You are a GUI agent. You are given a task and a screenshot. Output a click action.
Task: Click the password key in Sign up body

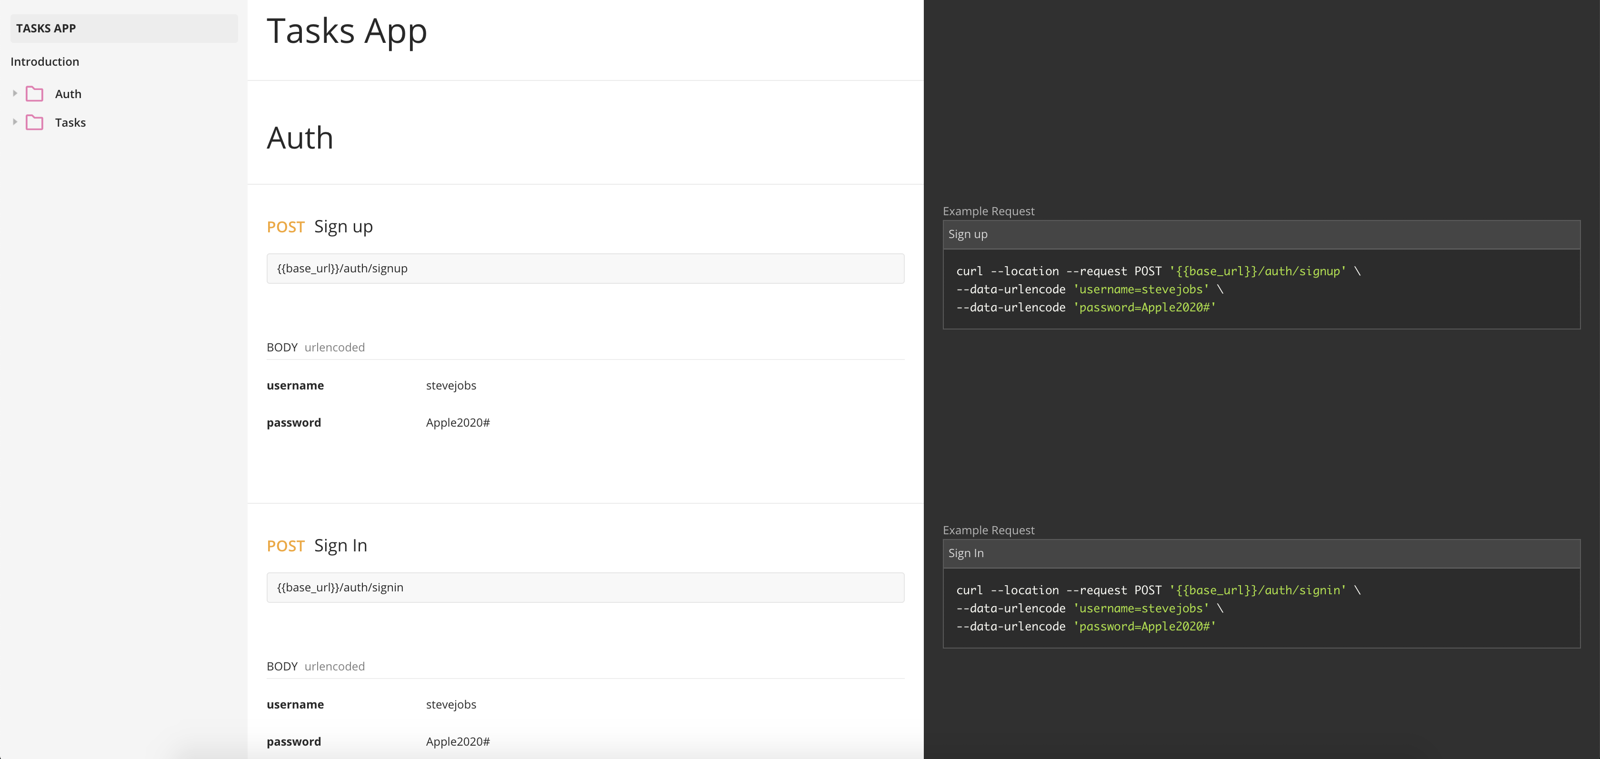tap(294, 423)
